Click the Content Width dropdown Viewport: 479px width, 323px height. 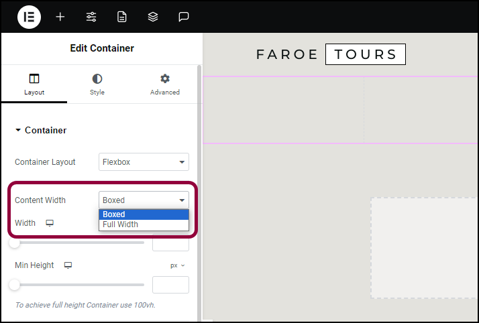tap(144, 200)
